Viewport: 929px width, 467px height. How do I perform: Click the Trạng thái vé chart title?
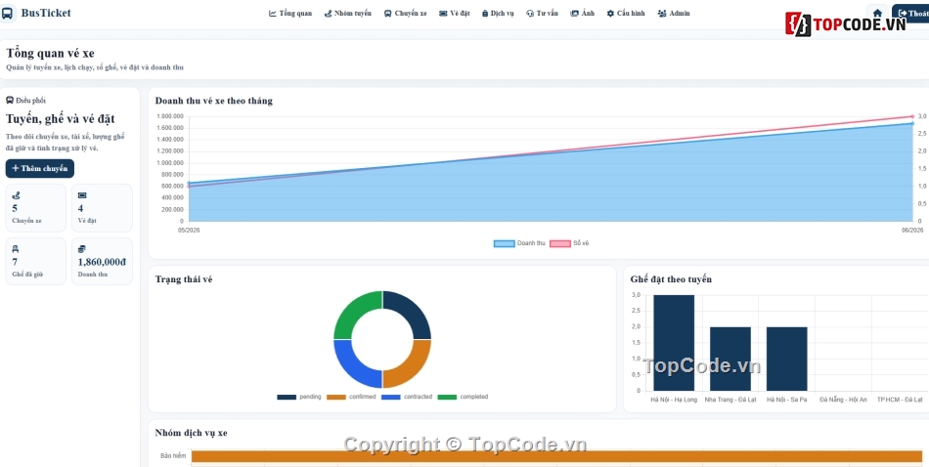[184, 279]
